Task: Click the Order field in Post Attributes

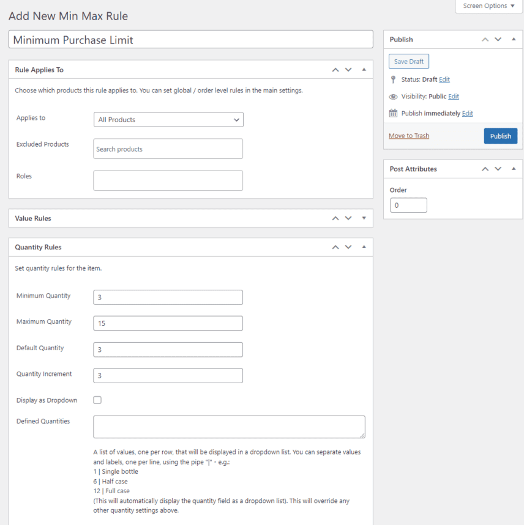Action: click(408, 205)
